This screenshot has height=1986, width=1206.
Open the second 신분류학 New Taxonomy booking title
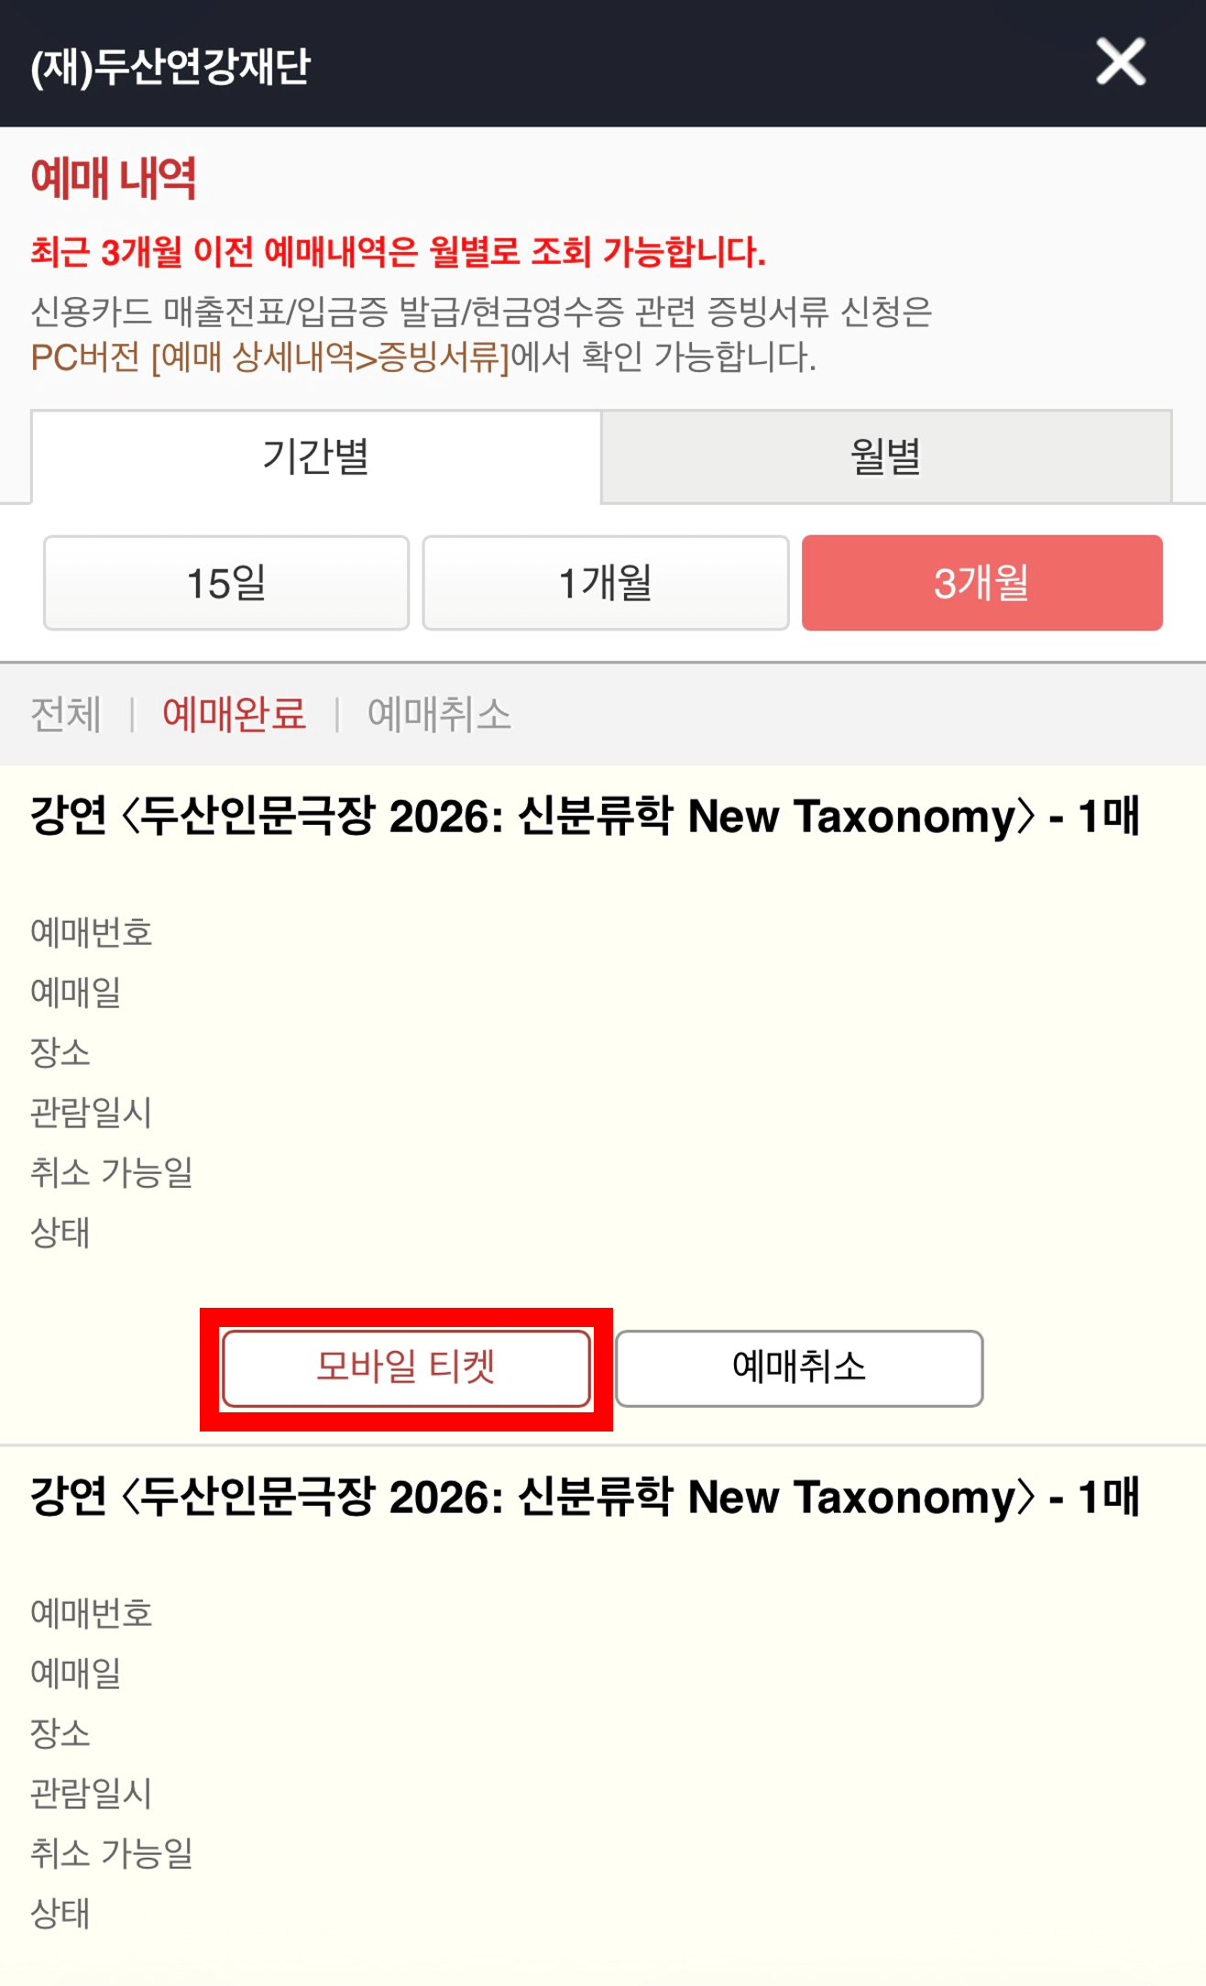click(x=585, y=1497)
